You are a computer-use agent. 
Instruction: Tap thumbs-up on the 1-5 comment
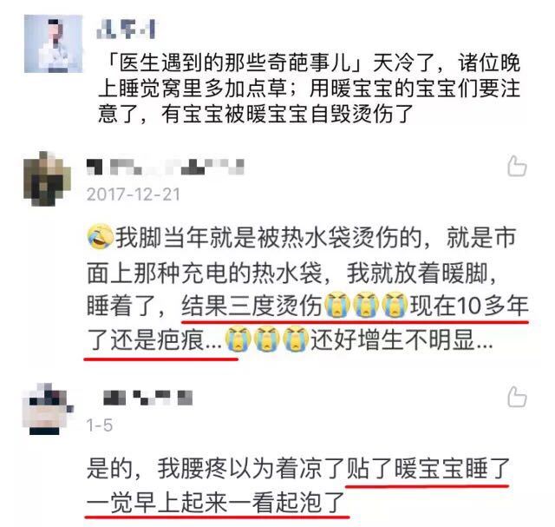(517, 397)
